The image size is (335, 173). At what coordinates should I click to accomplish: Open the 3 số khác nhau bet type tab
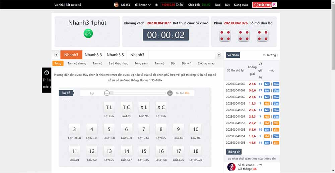[x=118, y=63]
